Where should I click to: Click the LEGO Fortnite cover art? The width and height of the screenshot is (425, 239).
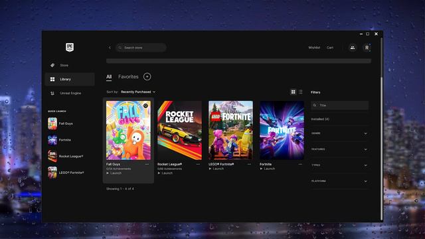(x=230, y=130)
